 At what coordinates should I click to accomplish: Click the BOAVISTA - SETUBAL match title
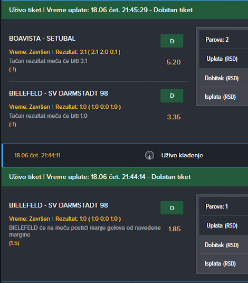coord(42,39)
